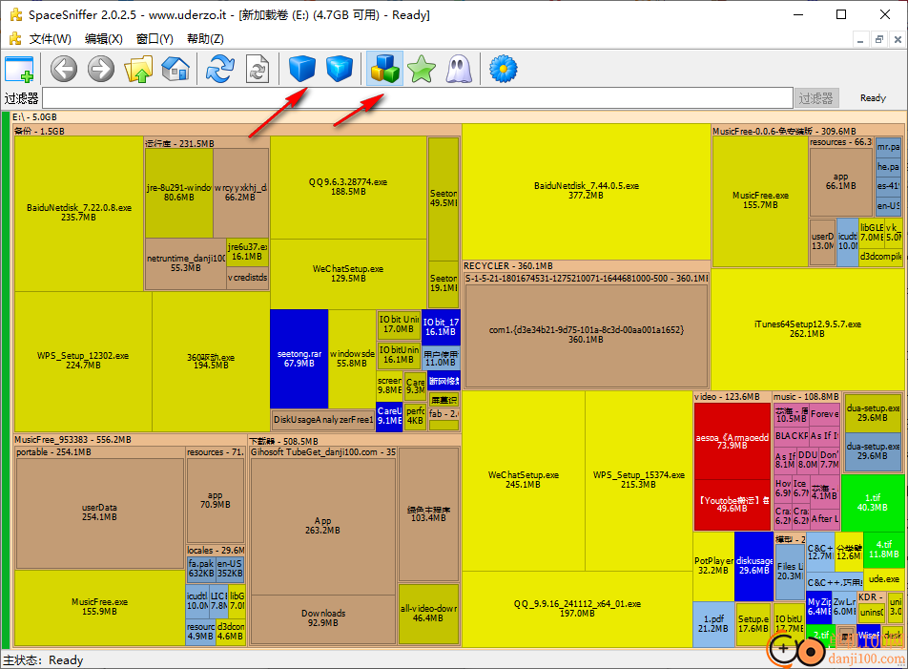Select the WeChatSetup.exe 245.1MB block

tap(524, 480)
